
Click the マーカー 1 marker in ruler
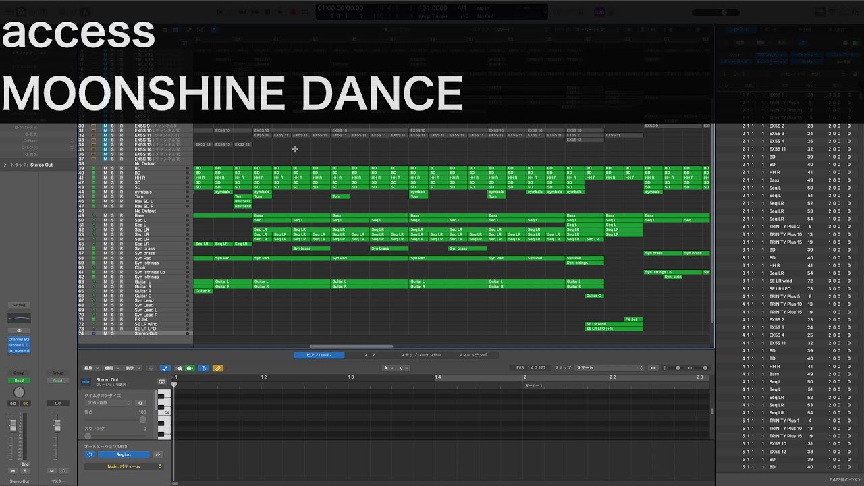tap(533, 385)
